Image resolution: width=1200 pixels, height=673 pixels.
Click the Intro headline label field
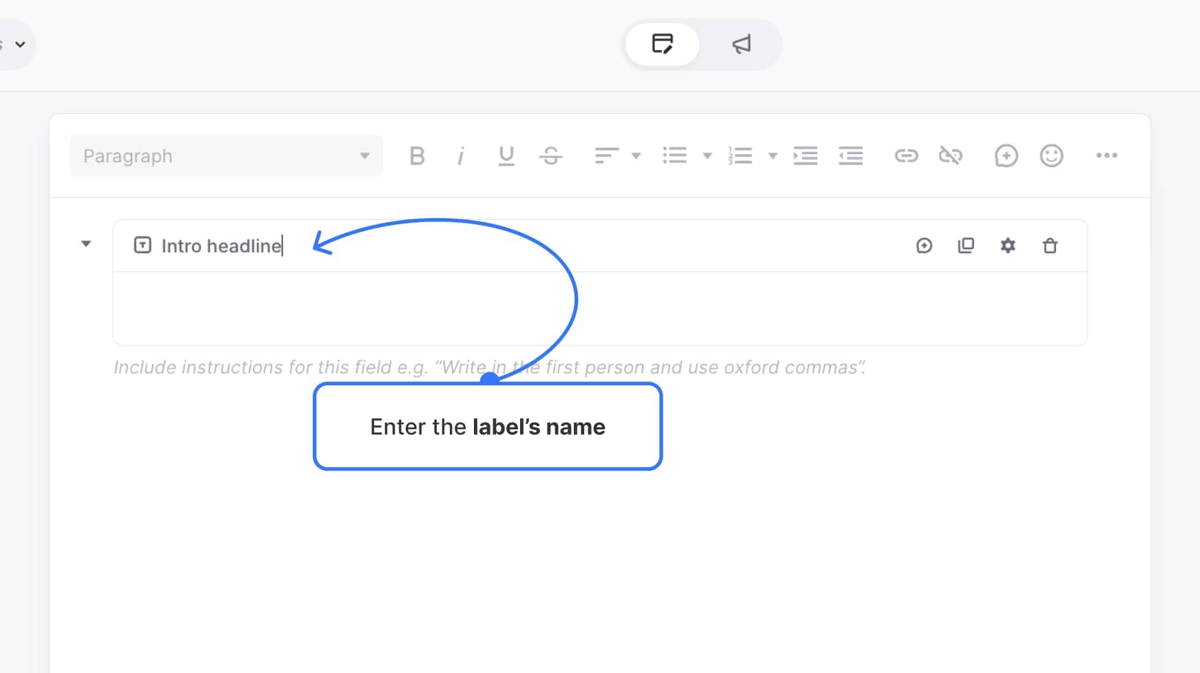click(222, 246)
